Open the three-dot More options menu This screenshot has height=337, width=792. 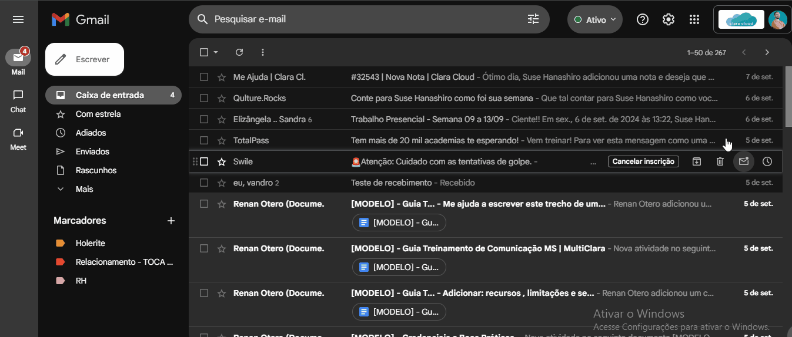263,52
